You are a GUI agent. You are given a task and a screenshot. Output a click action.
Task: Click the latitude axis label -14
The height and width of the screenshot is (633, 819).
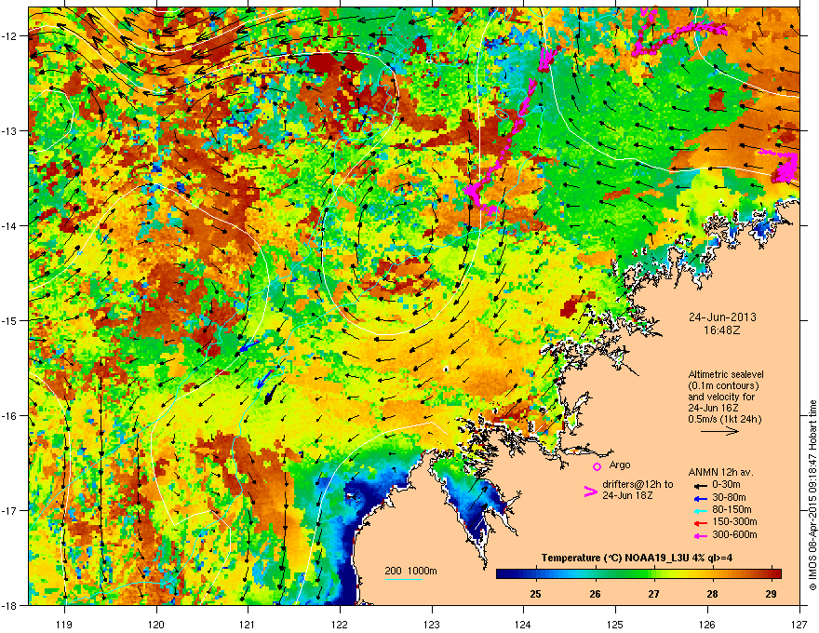point(10,226)
